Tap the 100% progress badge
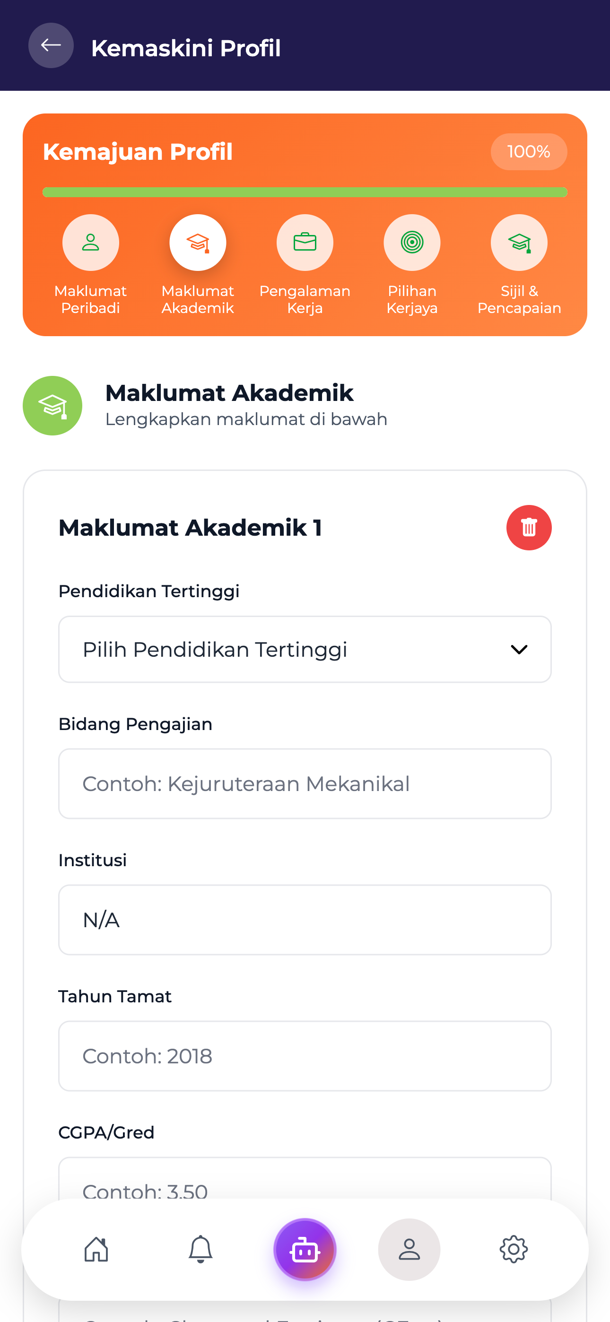The height and width of the screenshot is (1322, 610). pos(529,152)
